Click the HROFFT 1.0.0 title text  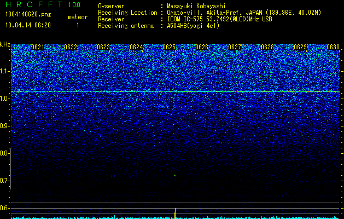(43, 4)
